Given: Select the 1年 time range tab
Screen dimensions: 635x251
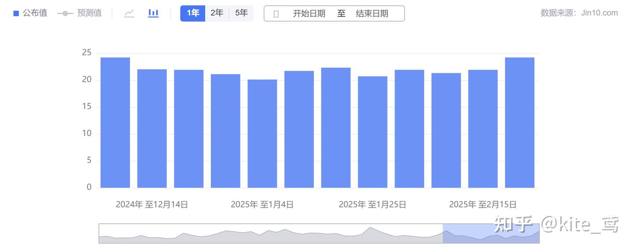Looking at the screenshot, I should click(x=193, y=13).
